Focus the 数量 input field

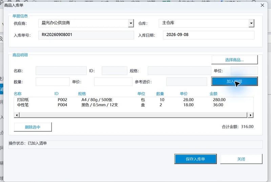click(53, 82)
